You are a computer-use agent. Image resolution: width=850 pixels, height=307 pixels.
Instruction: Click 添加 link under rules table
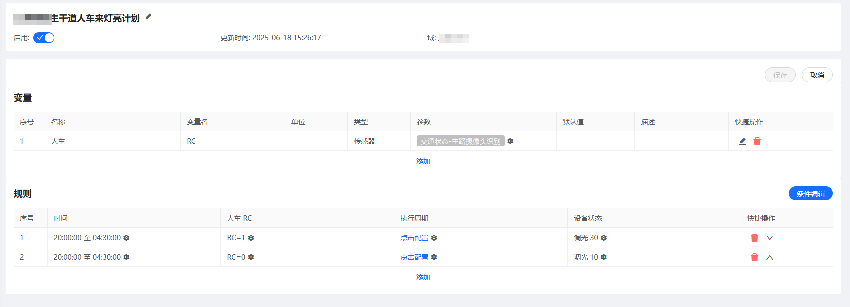point(423,277)
